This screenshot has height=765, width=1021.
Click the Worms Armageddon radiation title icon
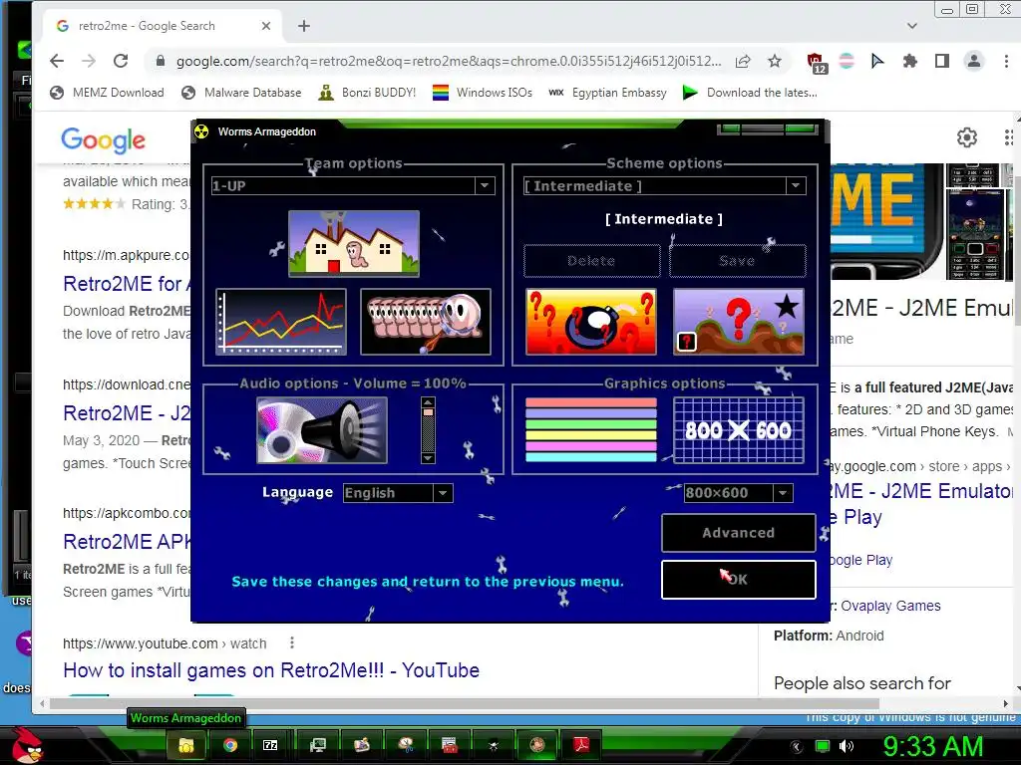coord(201,131)
